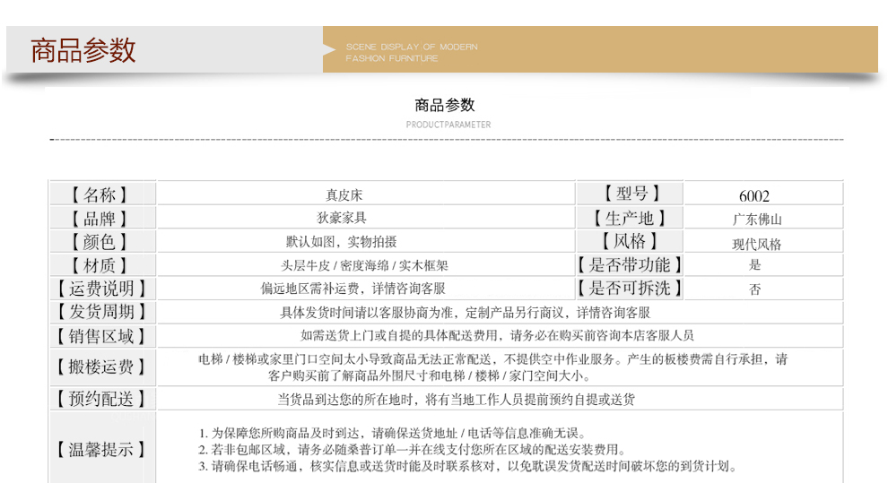Click the 【销售区域】 label
This screenshot has width=888, height=483.
(100, 336)
